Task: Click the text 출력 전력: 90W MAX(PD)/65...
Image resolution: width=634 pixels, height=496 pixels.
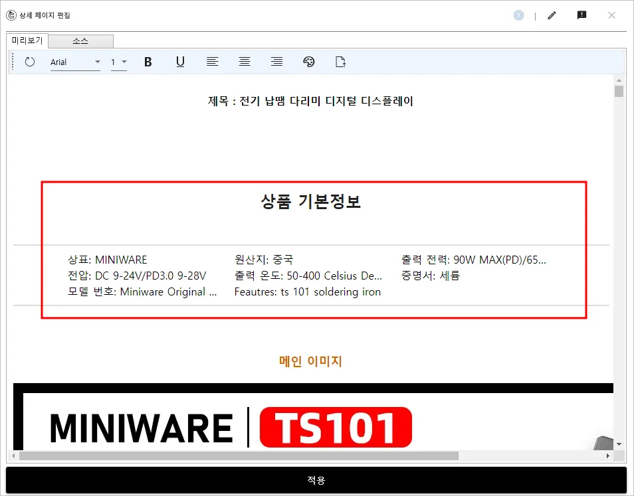Action: (473, 260)
